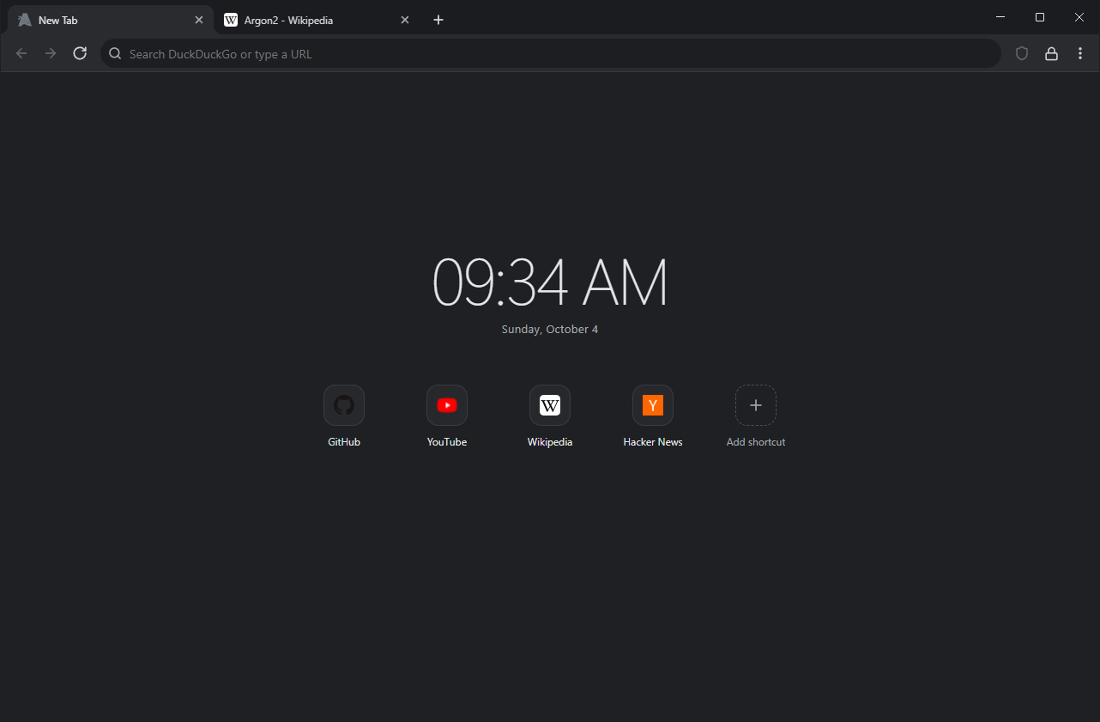Switch to the Argon2 - Wikipedia tab
Viewport: 1100px width, 722px height.
(317, 20)
